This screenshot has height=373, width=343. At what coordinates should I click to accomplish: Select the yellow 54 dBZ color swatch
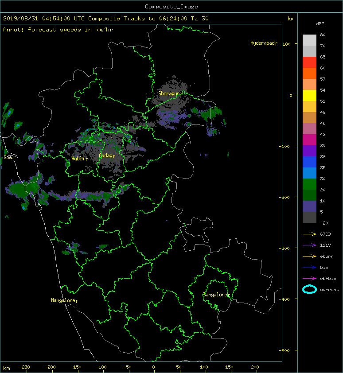point(309,96)
